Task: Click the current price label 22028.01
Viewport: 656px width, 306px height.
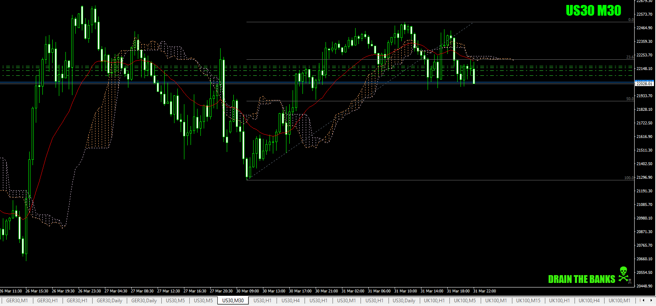Action: (644, 83)
